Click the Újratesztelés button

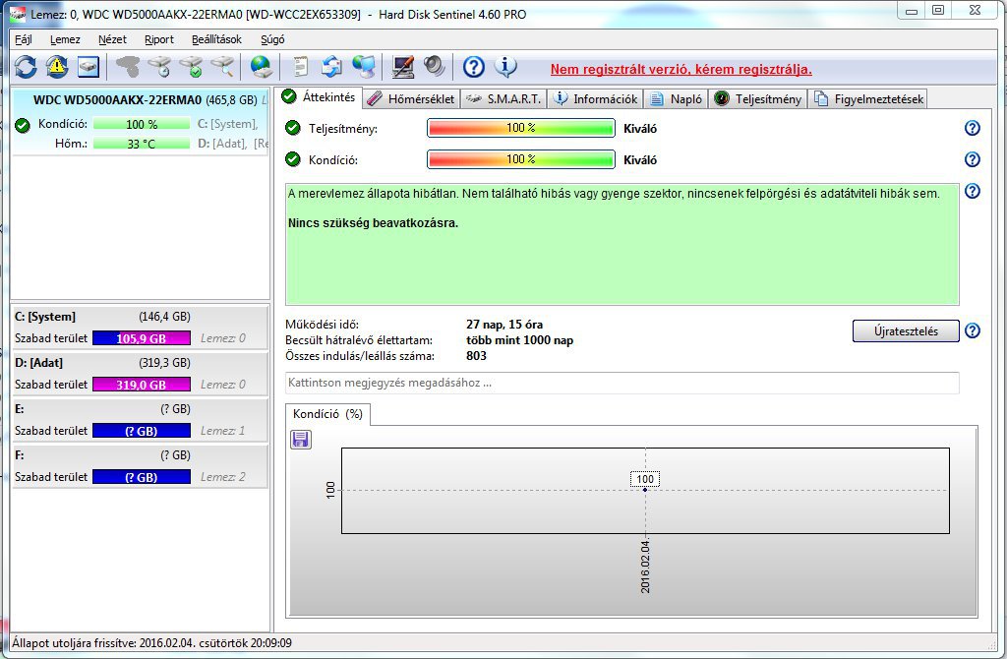coord(906,331)
